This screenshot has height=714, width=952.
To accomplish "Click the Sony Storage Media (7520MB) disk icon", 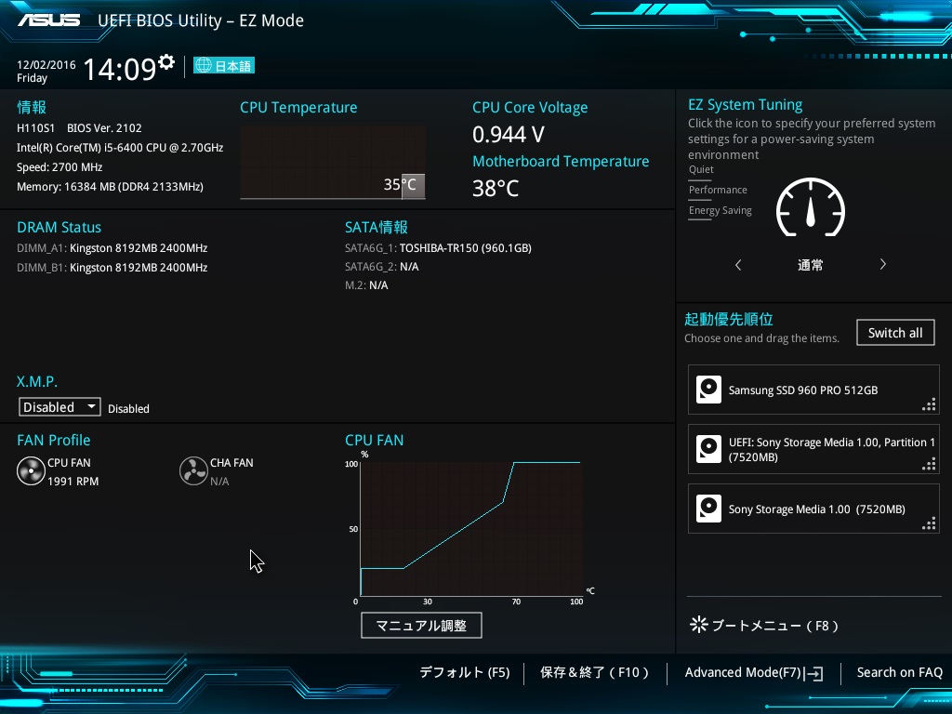I will pos(708,509).
